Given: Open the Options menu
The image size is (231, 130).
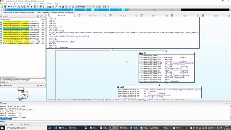Looking at the screenshot, I should point(43,4).
